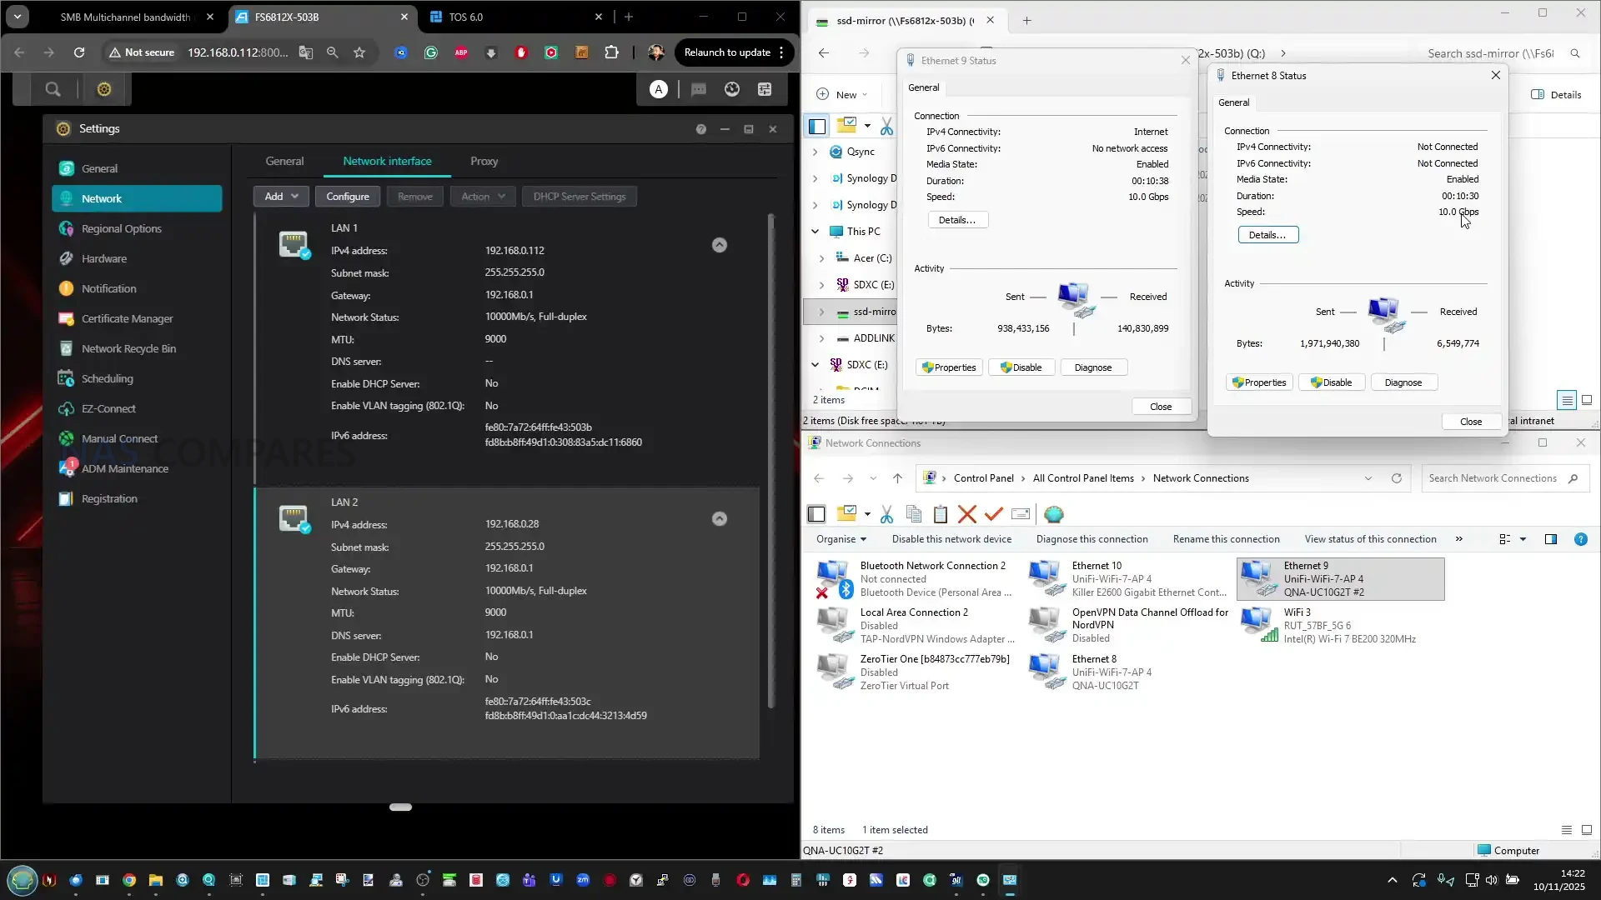Open the Add dropdown button
Viewport: 1601px width, 900px height.
coord(281,197)
